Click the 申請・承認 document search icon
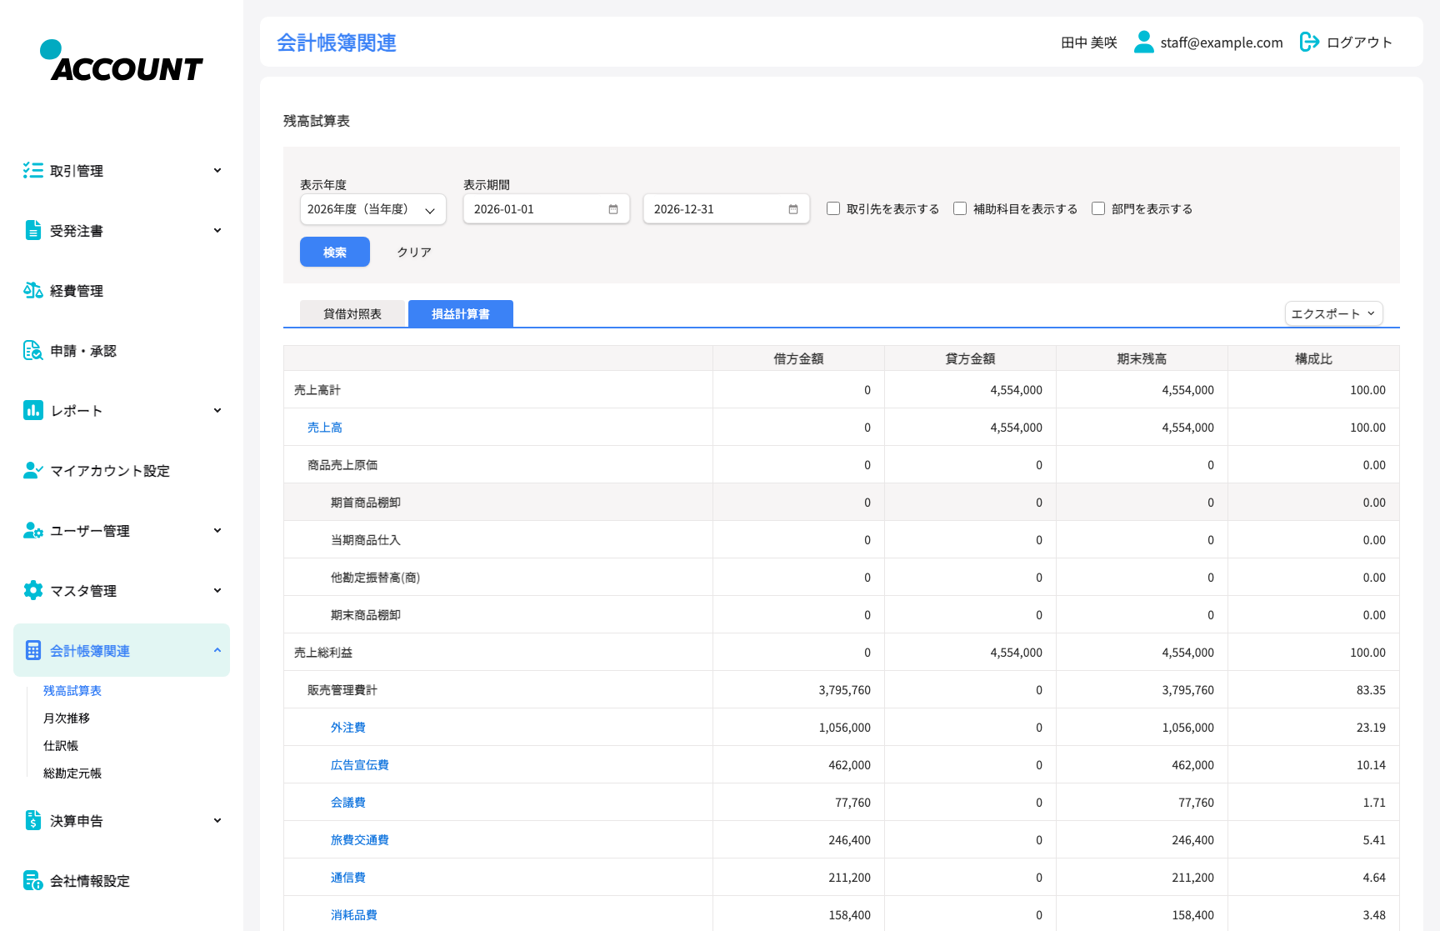1440x931 pixels. 33,350
